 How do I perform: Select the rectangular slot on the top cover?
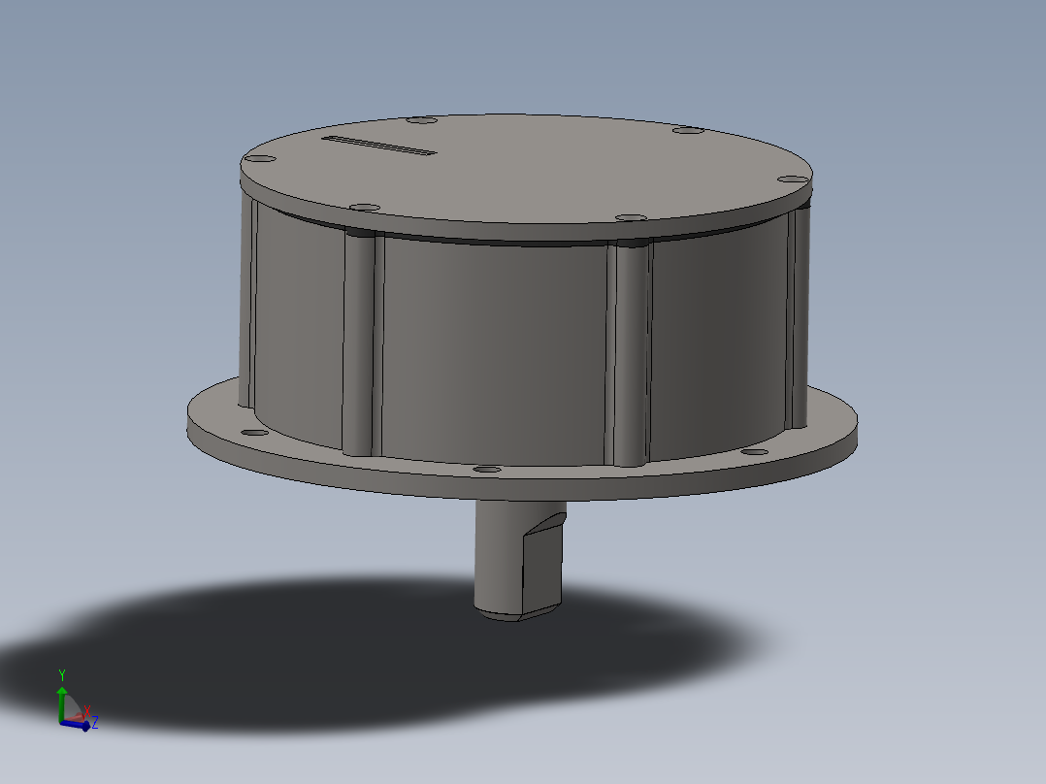coord(378,147)
